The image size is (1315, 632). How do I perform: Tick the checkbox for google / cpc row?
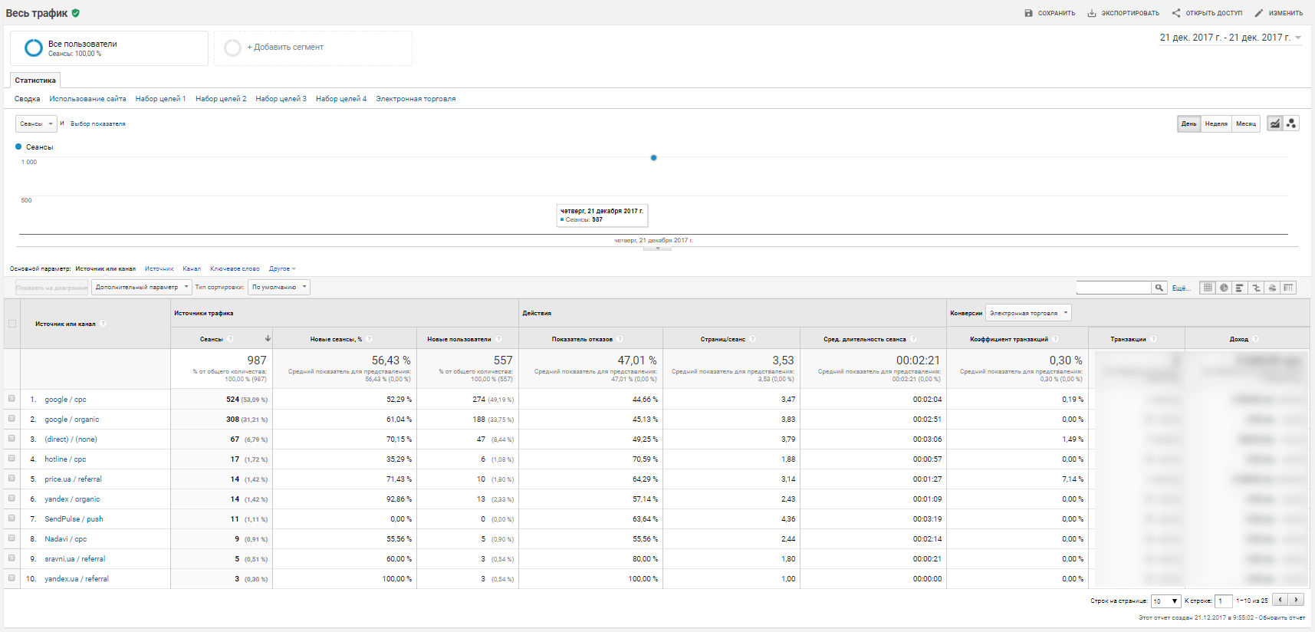tap(12, 399)
